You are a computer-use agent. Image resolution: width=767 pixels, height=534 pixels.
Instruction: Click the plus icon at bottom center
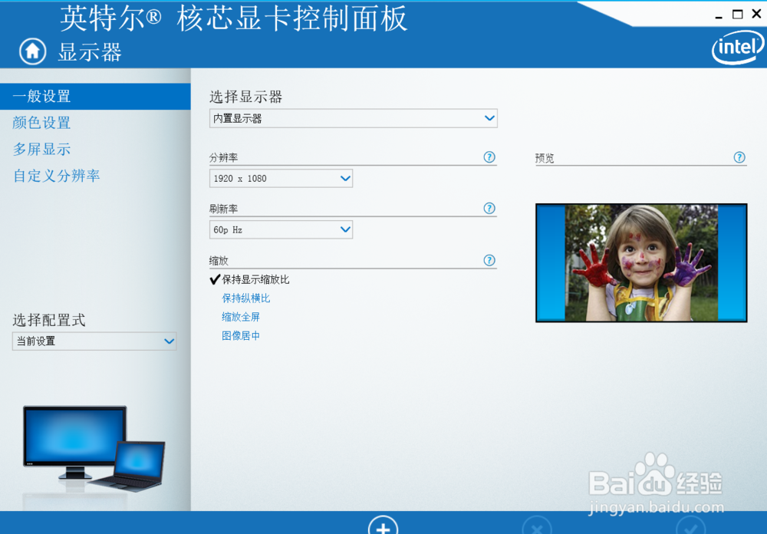(x=383, y=526)
